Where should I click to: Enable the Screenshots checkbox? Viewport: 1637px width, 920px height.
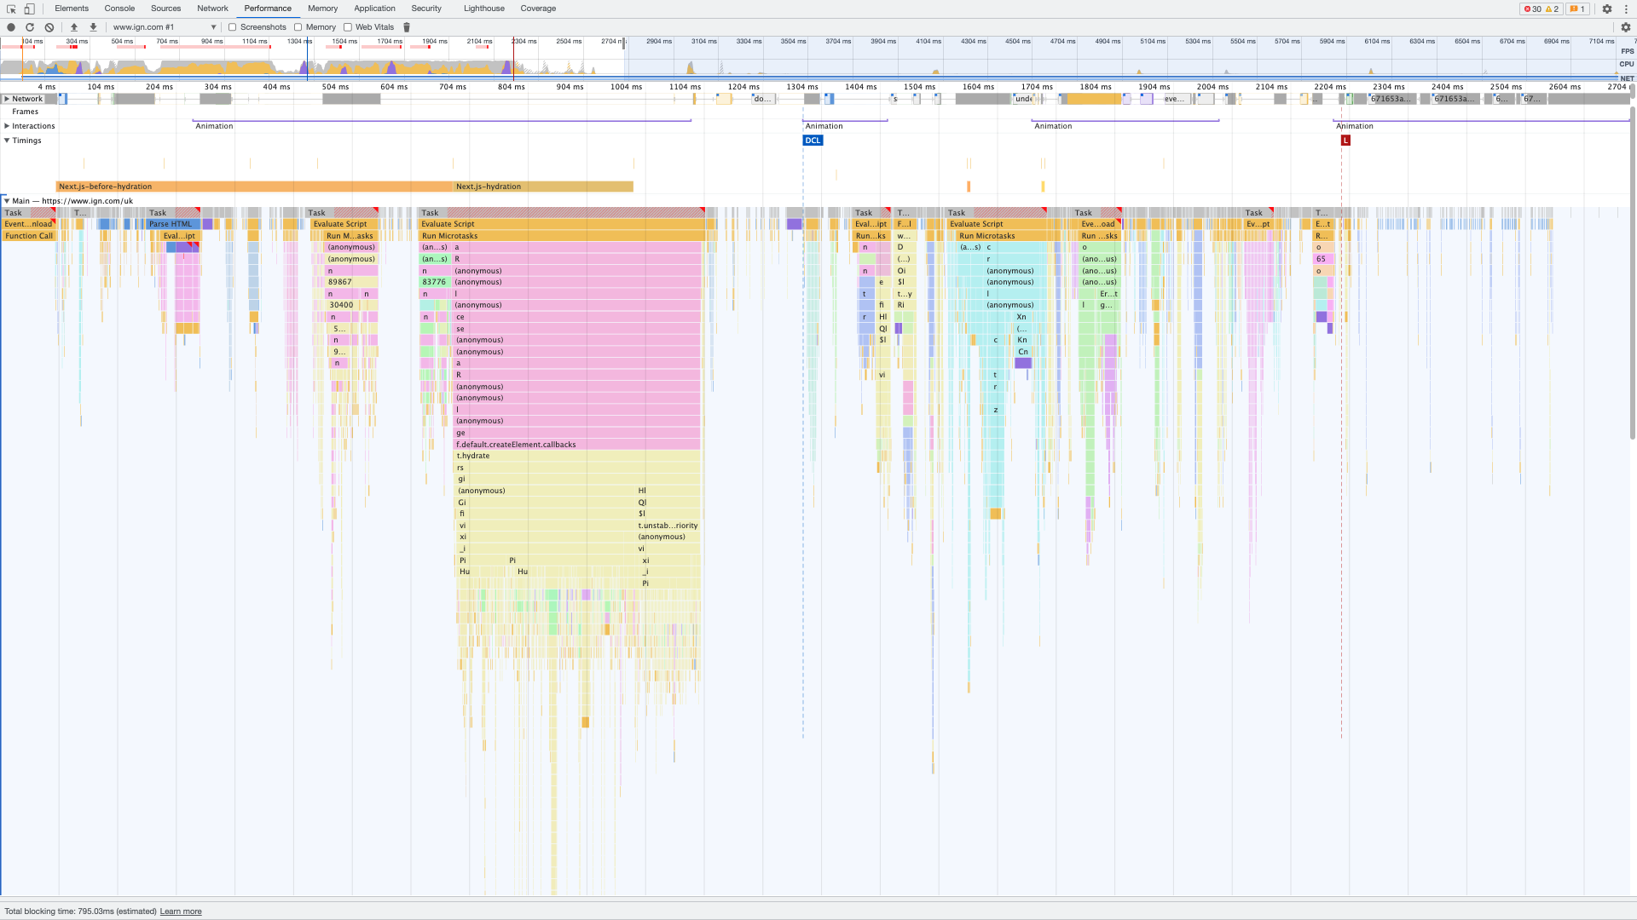pyautogui.click(x=233, y=26)
